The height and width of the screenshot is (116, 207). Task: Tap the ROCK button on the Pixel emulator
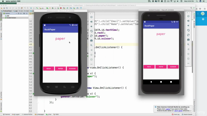tap(149, 67)
